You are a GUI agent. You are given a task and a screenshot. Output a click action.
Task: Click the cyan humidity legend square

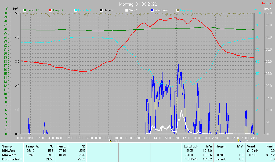click(x=75, y=10)
